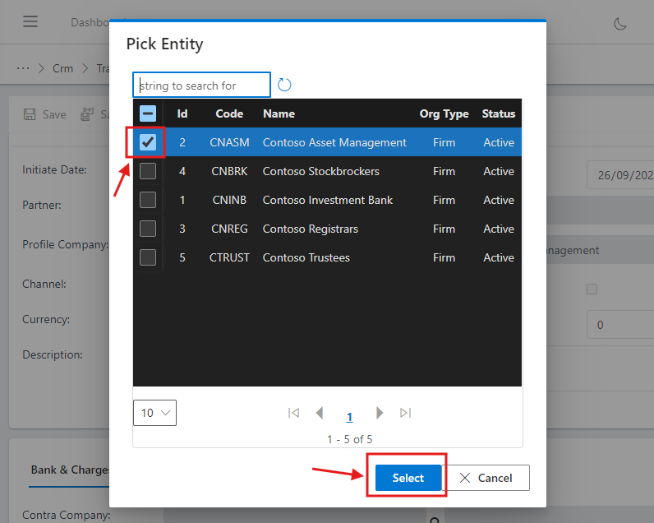Open the page size dropdown showing 10
Screen dimensions: 654x523
pyautogui.click(x=154, y=413)
